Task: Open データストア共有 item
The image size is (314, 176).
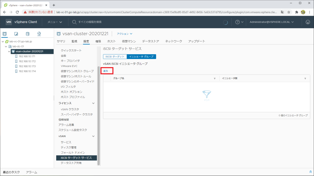Action: pos(71,163)
